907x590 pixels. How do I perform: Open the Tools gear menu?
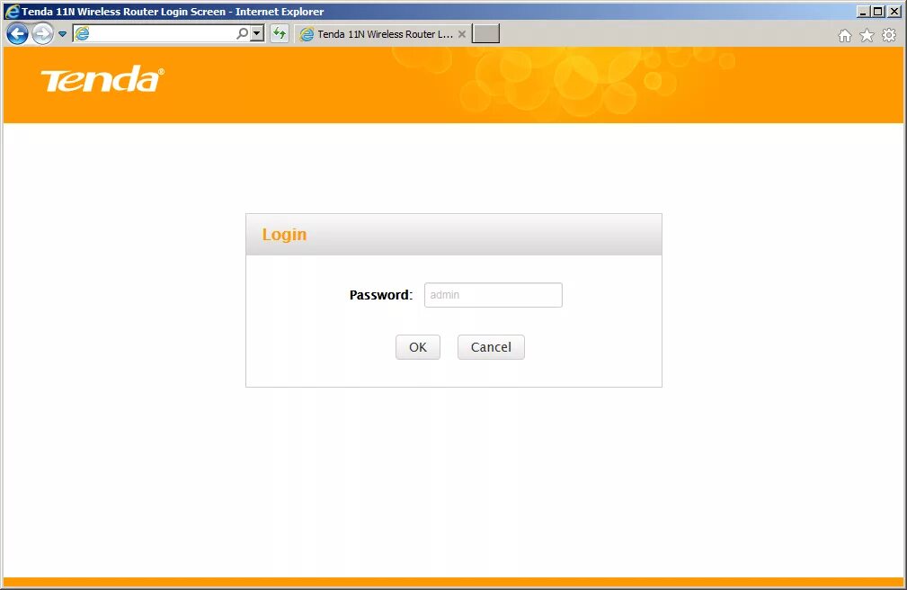click(x=889, y=35)
